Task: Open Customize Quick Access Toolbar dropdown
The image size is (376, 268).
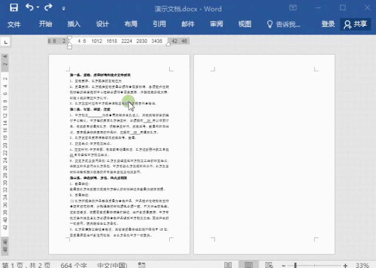Action: pos(63,9)
